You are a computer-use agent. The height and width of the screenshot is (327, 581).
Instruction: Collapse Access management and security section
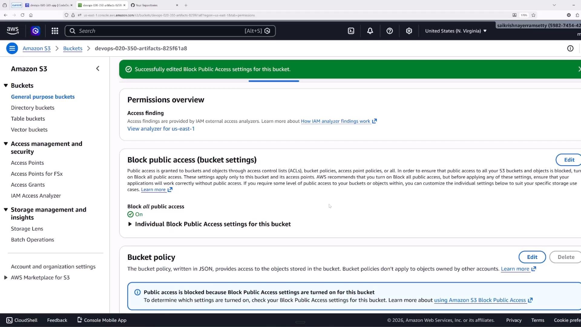click(x=6, y=144)
